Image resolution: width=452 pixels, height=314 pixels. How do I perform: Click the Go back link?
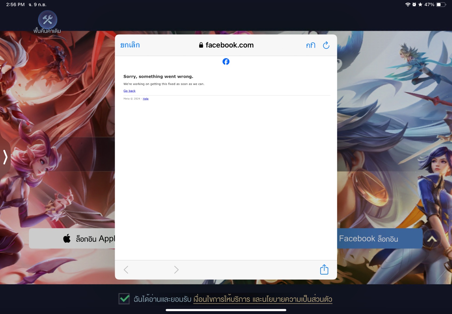130,91
